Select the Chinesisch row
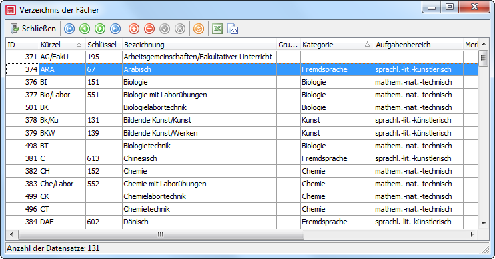The width and height of the screenshot is (495, 259). coord(241,158)
